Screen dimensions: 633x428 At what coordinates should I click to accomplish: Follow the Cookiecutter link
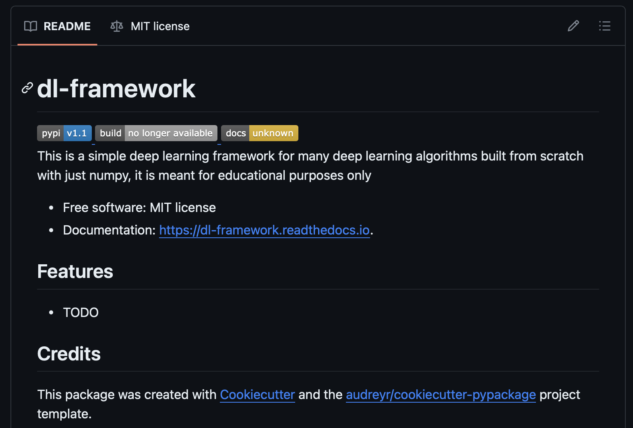pyautogui.click(x=257, y=395)
